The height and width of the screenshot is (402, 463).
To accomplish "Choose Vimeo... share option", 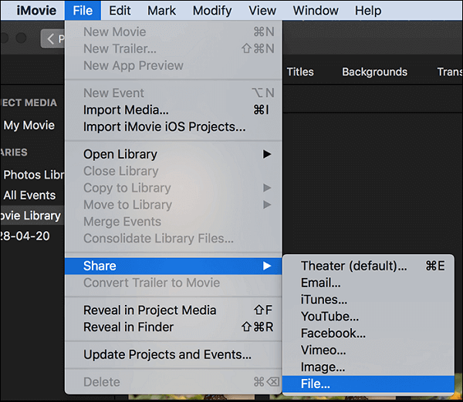I will (323, 350).
